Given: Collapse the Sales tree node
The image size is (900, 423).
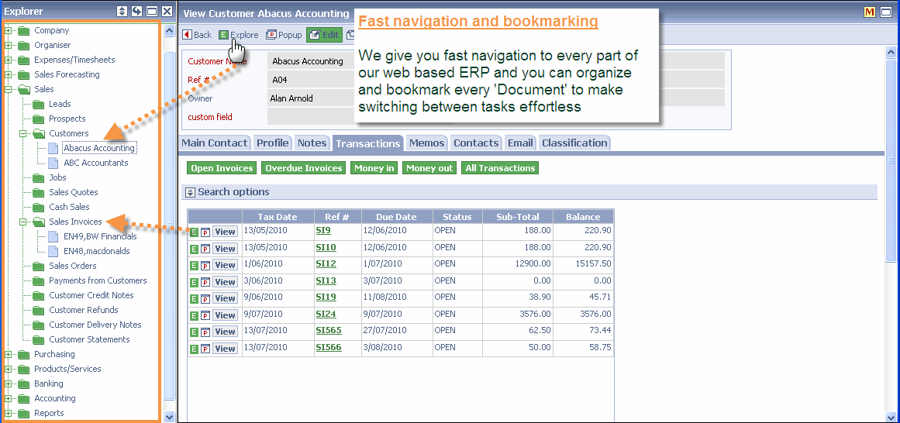Looking at the screenshot, I should [9, 90].
